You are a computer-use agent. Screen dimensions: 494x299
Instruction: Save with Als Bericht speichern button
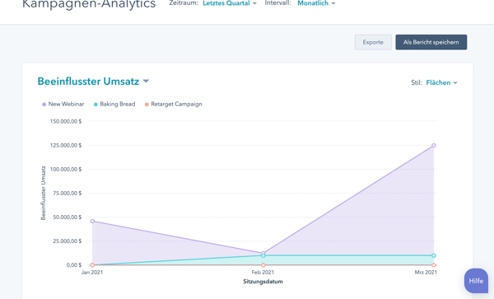coord(431,42)
